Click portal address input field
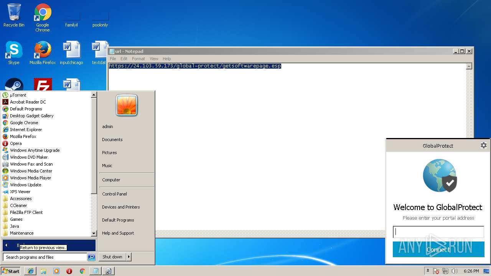The image size is (491, 276). (438, 232)
